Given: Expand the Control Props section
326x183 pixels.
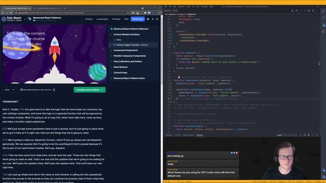Looking at the screenshot, I should 120,73.
